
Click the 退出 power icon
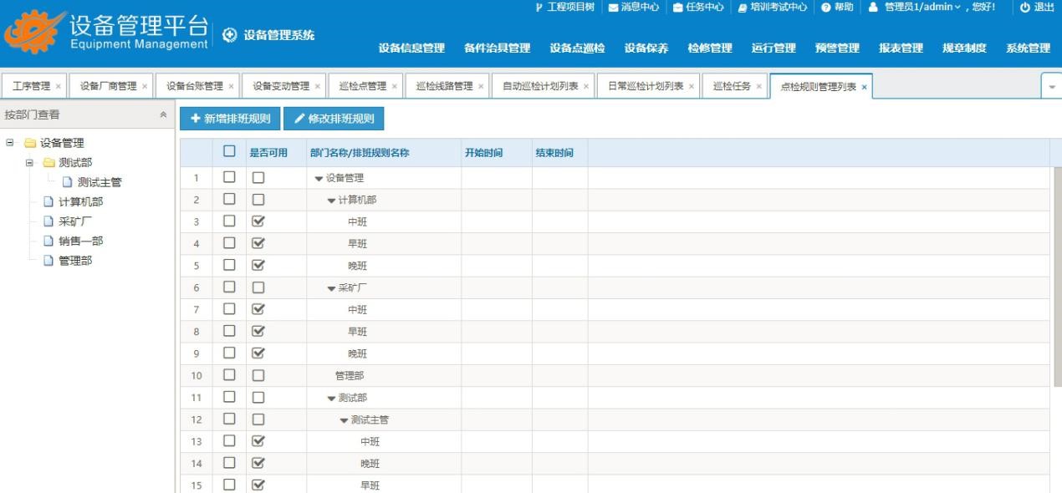point(1024,8)
